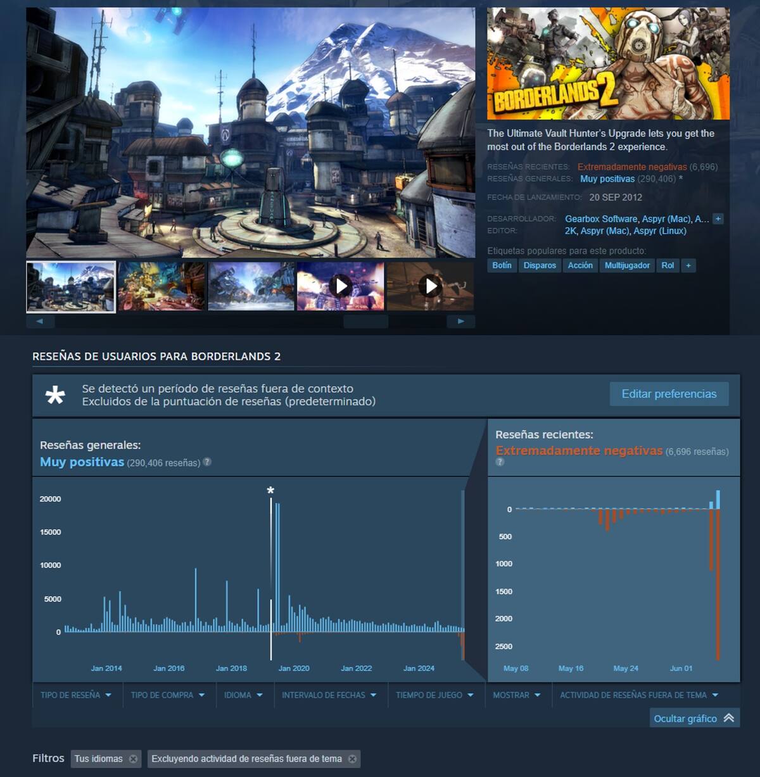760x777 pixels.
Task: Open the Idioma dropdown
Action: click(x=243, y=695)
